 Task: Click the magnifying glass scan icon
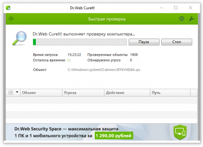20,38
